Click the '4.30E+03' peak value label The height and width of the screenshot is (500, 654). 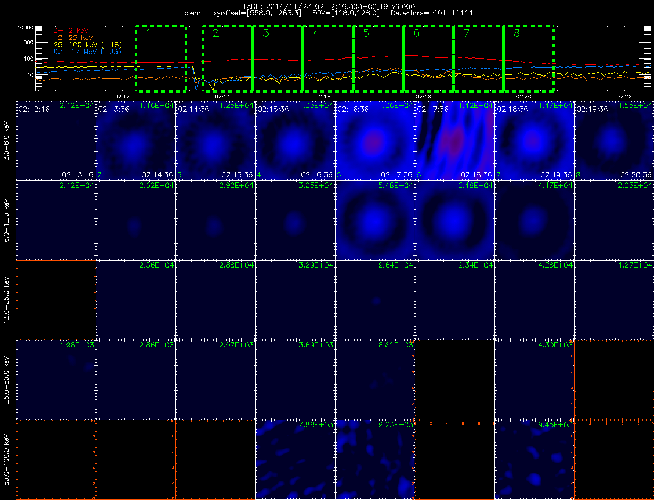coord(556,345)
